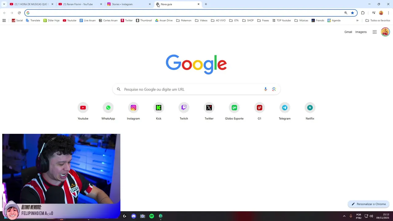Viewport: 393px width, 221px height.
Task: Open the Telegram shortcut tile
Action: coord(285,111)
